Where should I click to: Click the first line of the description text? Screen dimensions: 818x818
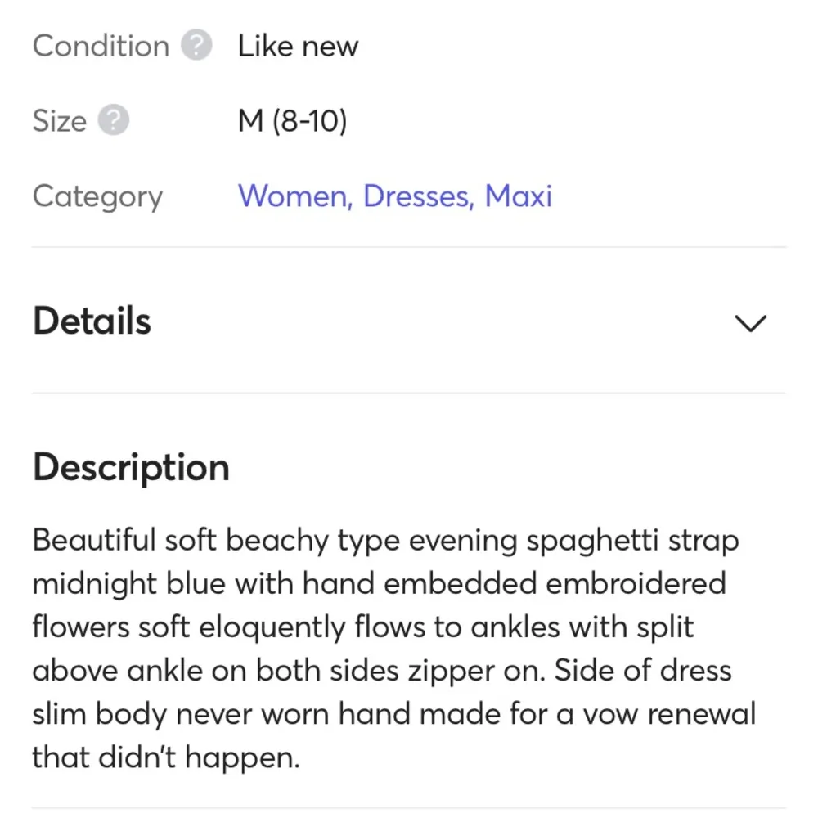pyautogui.click(x=384, y=541)
